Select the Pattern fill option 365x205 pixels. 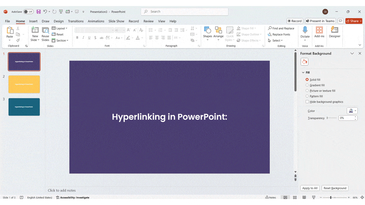(x=307, y=96)
